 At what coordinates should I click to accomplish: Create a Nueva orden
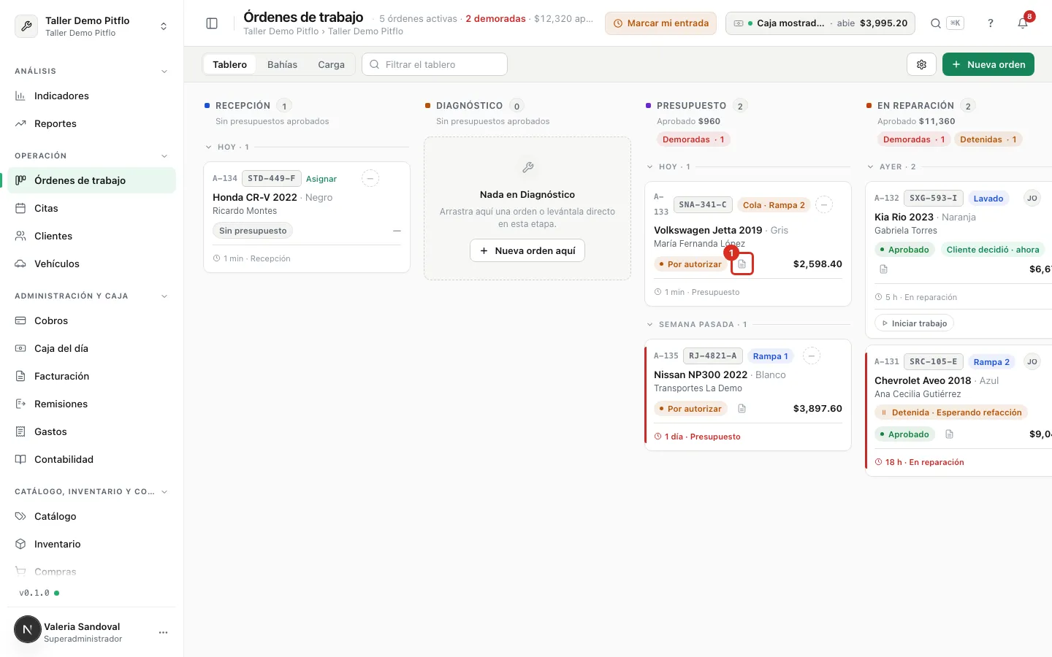click(x=988, y=64)
